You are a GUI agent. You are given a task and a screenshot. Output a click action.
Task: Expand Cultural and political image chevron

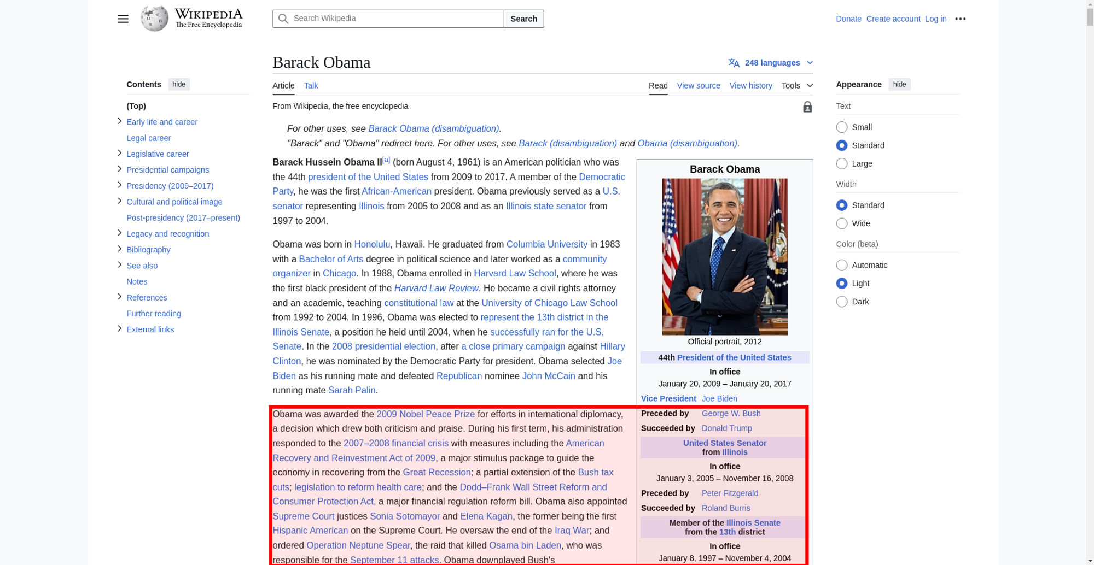coord(119,201)
